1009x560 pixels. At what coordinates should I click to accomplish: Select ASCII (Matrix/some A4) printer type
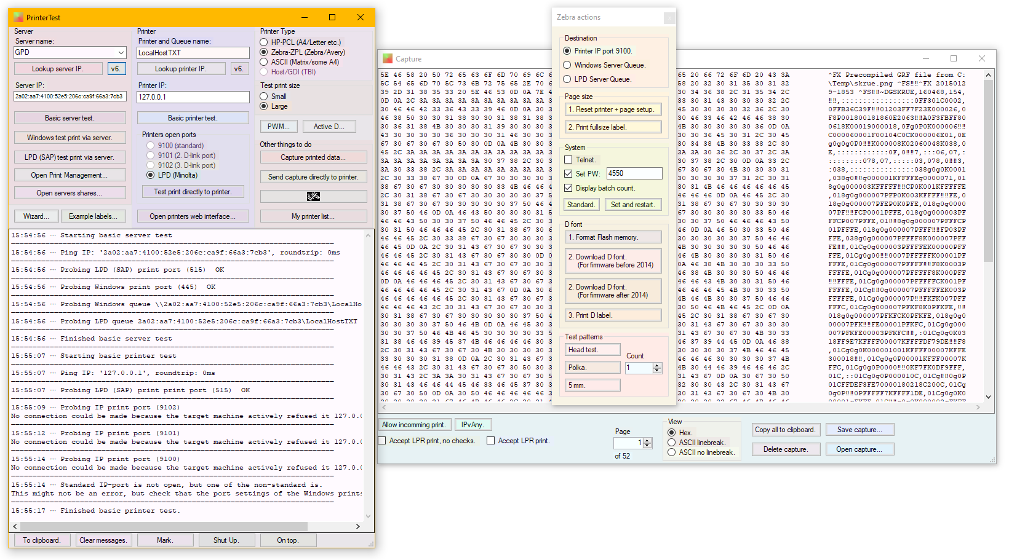pyautogui.click(x=264, y=62)
